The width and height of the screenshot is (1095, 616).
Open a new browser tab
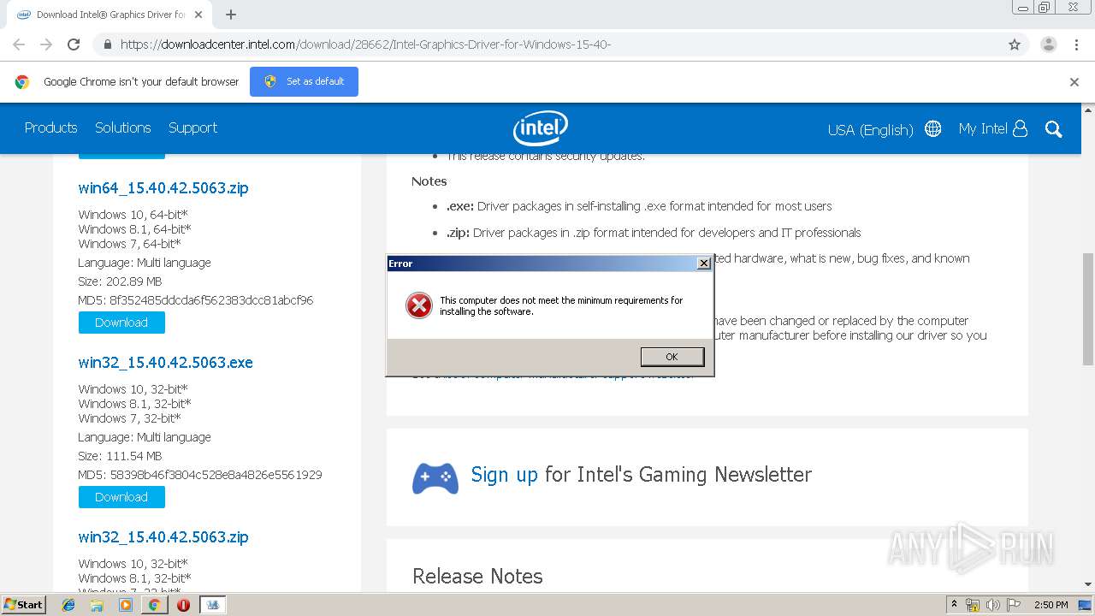(x=231, y=15)
